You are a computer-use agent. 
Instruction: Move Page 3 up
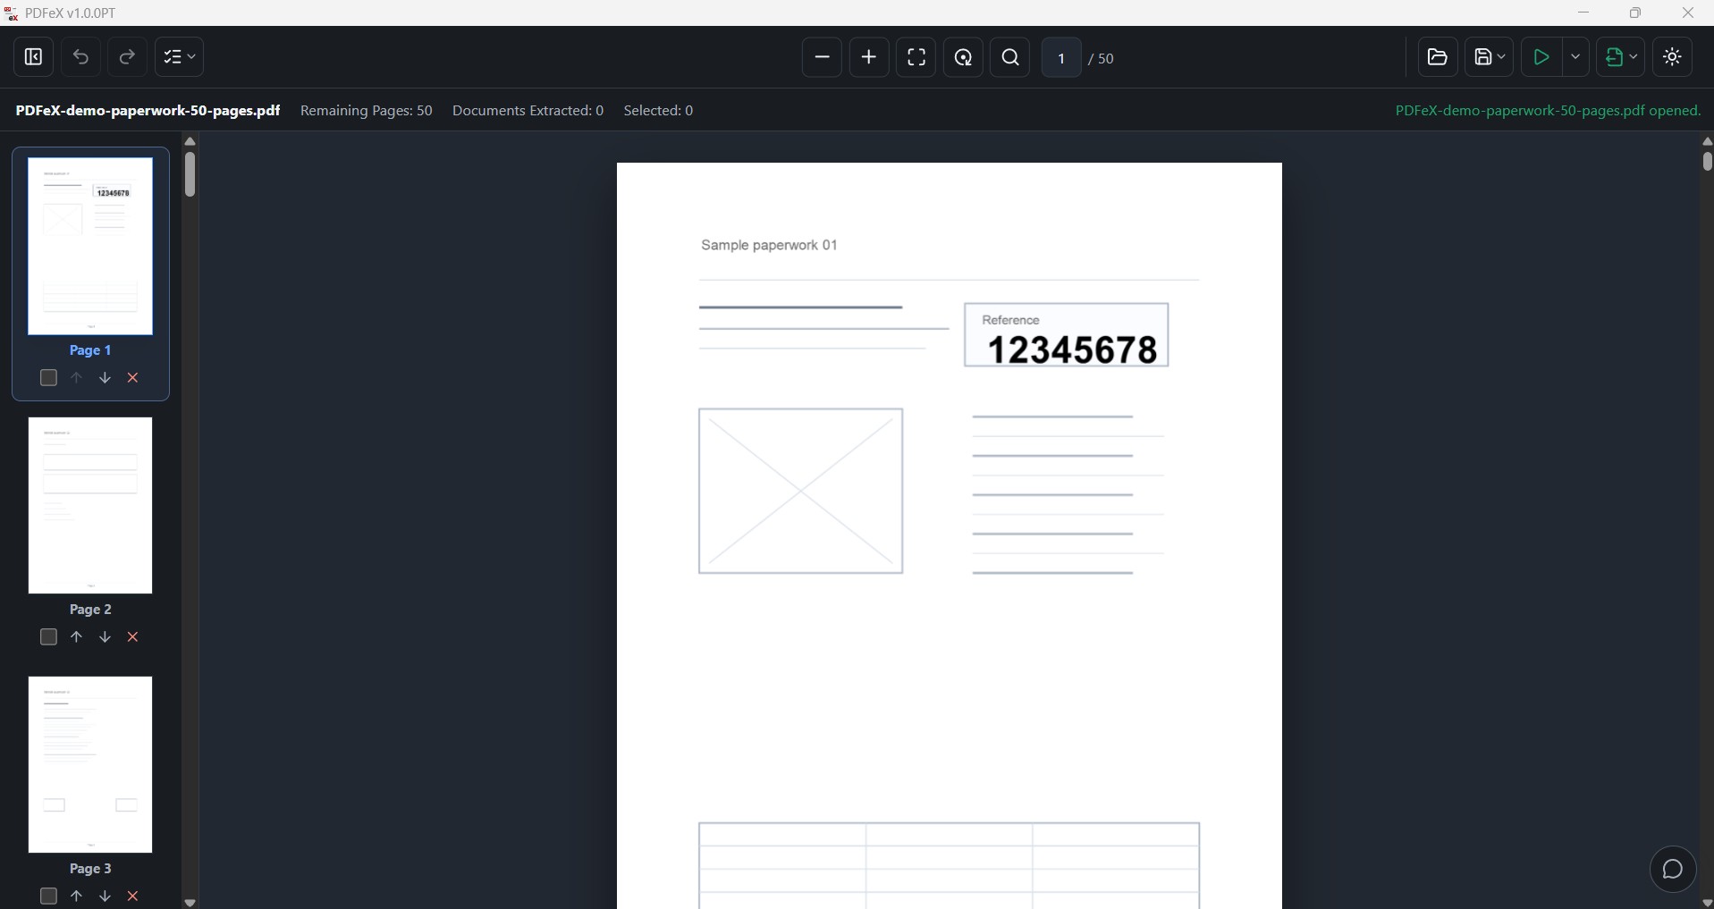click(77, 896)
